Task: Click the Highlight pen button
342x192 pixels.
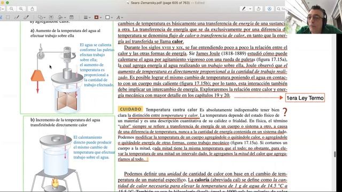Action: pyautogui.click(x=244, y=9)
